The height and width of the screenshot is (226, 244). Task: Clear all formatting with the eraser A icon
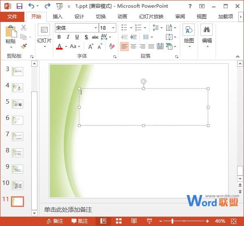coord(112,46)
